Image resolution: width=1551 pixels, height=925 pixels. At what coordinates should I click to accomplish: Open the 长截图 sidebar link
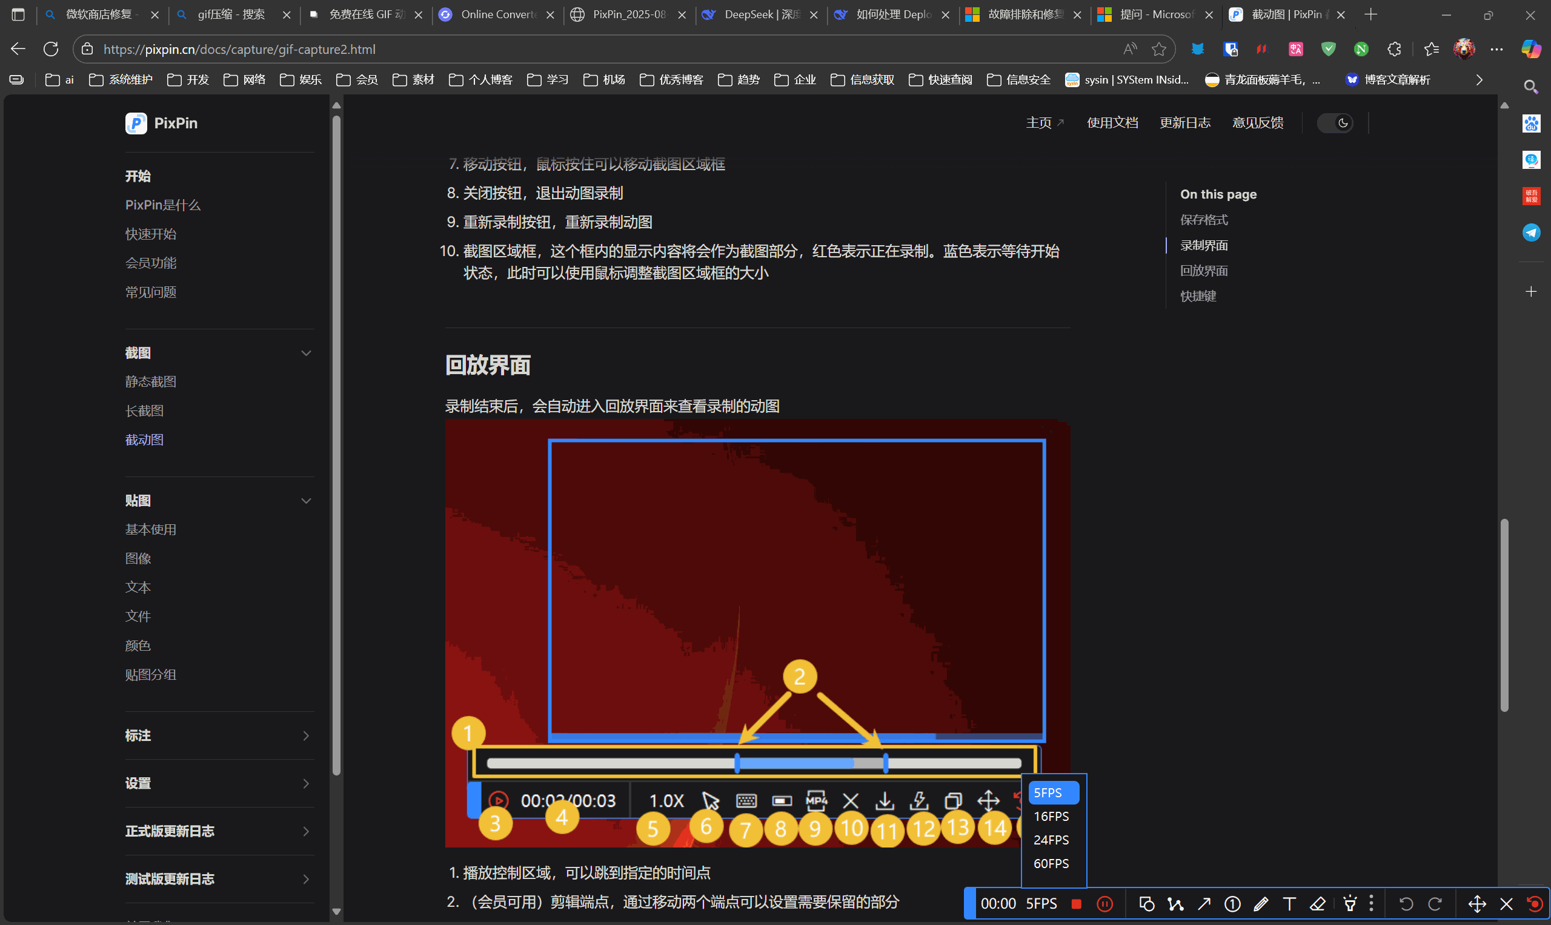144,411
